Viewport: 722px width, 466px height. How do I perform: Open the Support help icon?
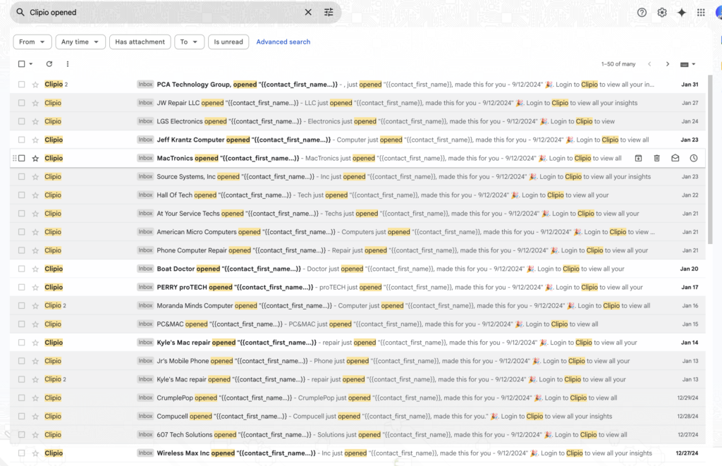point(642,12)
